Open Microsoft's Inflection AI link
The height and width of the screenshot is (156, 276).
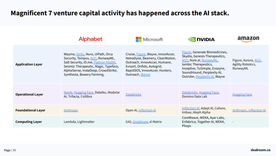(x=147, y=110)
